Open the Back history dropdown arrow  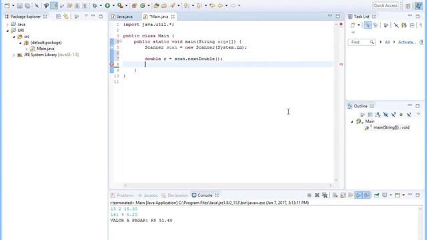point(226,5)
